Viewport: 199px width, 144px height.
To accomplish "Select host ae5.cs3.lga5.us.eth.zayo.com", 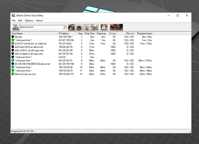I will point(29,54).
